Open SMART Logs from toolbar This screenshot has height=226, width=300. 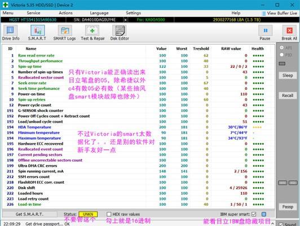coord(64,33)
